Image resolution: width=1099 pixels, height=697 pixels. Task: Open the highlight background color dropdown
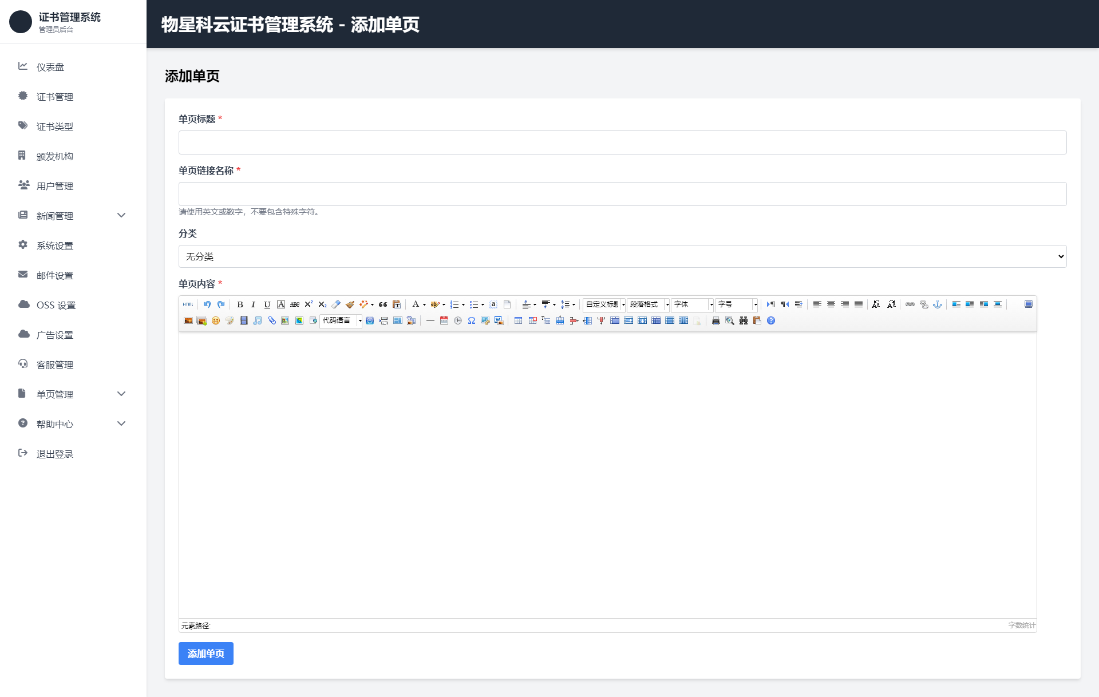[444, 304]
